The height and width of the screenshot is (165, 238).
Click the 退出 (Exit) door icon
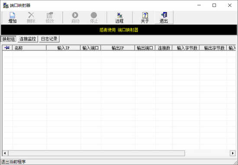tap(164, 15)
